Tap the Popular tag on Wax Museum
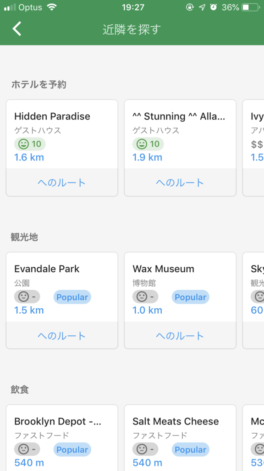264x471 pixels. 190,297
